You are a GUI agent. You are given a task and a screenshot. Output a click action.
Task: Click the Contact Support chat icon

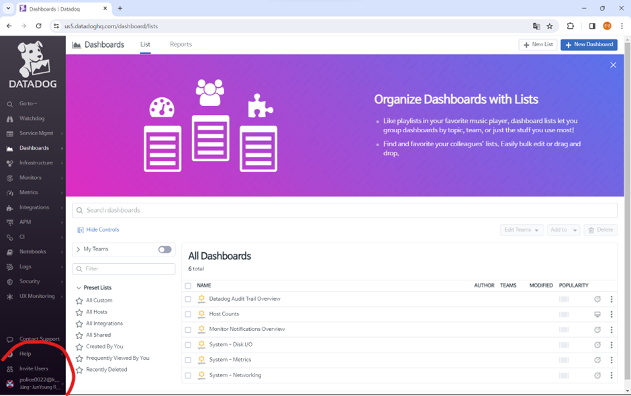9,339
